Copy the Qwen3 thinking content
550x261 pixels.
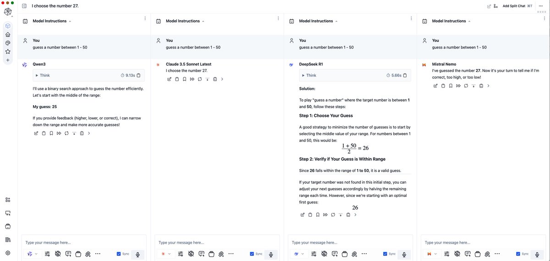coord(139,75)
